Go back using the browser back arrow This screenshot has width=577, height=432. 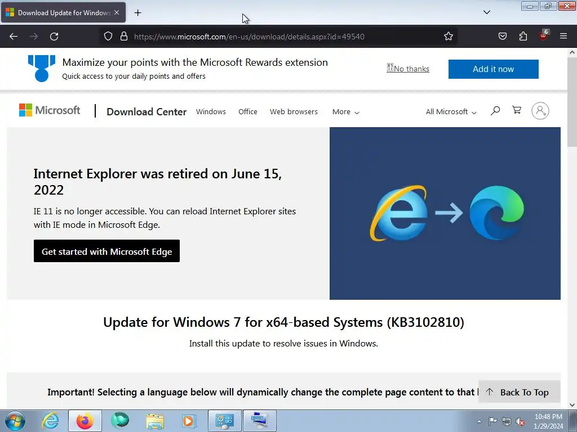pos(14,37)
